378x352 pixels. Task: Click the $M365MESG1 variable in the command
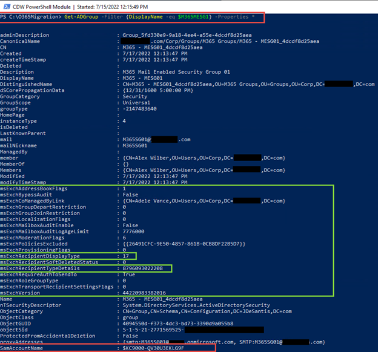coord(193,17)
